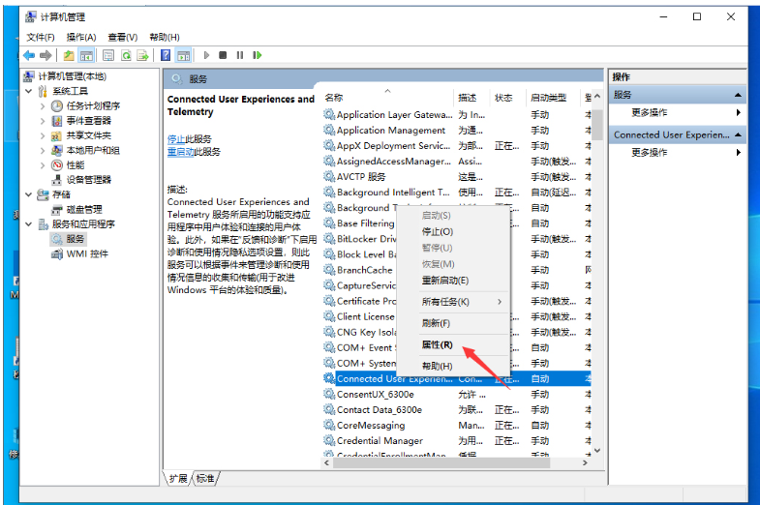Click the Back arrow toolbar icon

point(29,55)
